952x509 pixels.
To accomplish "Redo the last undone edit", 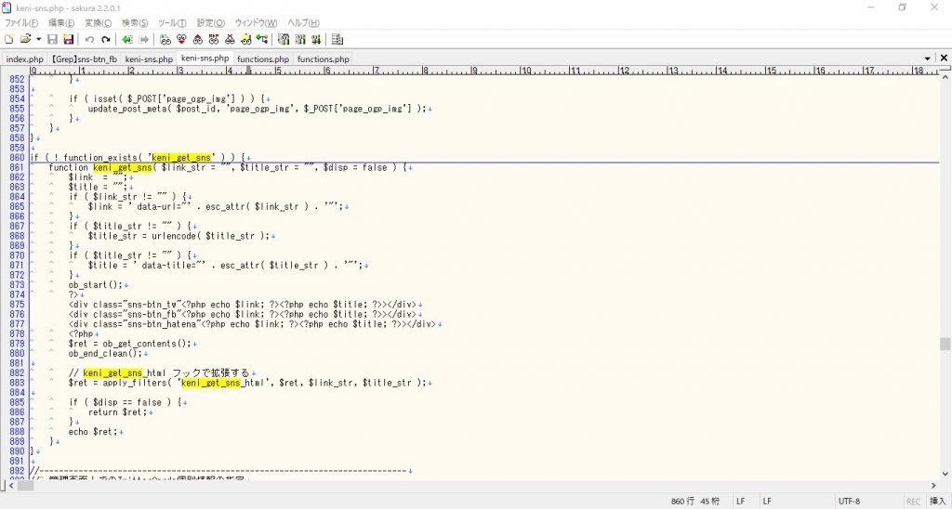I will click(x=106, y=39).
